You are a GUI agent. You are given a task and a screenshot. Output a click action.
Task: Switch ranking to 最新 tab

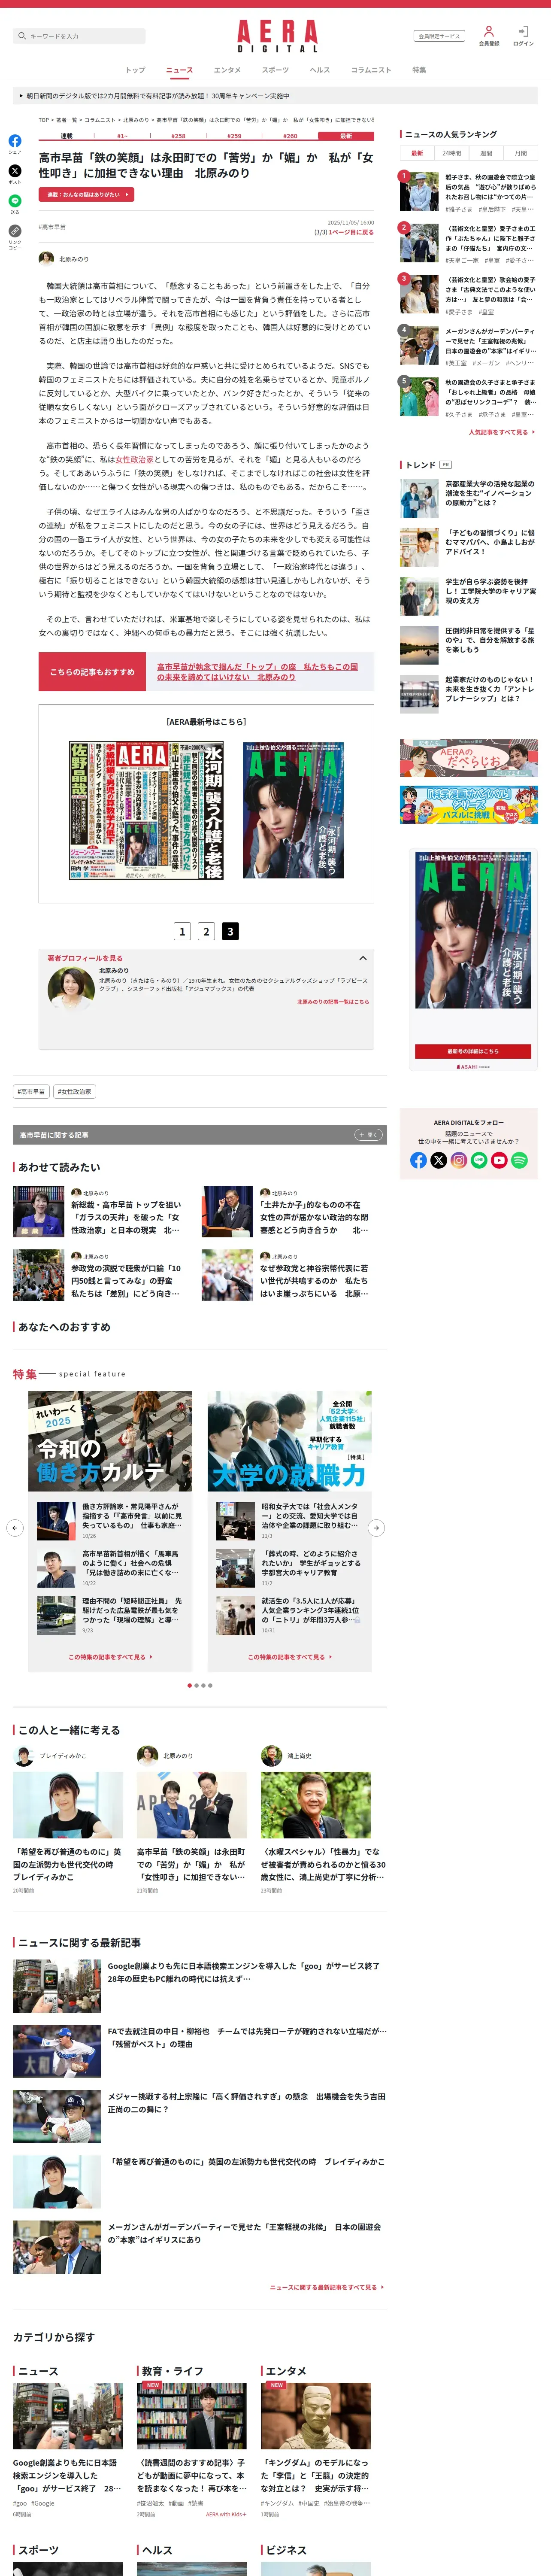(417, 153)
